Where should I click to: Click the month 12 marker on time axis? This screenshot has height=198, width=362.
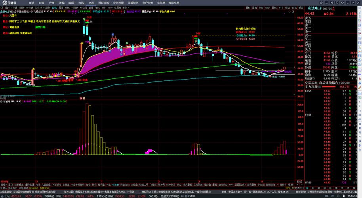click(x=36, y=181)
